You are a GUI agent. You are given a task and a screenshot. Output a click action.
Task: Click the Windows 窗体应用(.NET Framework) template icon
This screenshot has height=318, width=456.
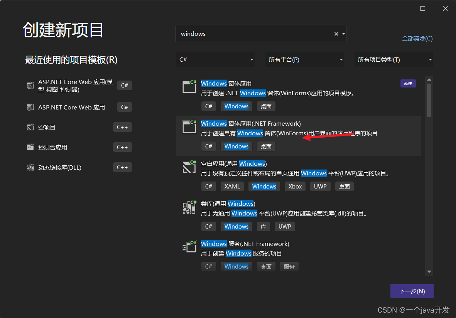(x=189, y=127)
